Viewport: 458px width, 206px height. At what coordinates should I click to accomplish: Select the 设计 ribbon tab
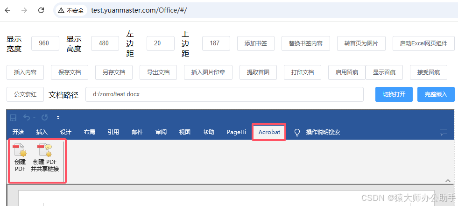point(66,132)
